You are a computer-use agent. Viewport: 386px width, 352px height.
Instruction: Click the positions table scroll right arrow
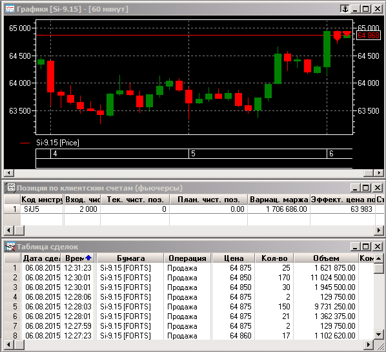click(x=379, y=231)
